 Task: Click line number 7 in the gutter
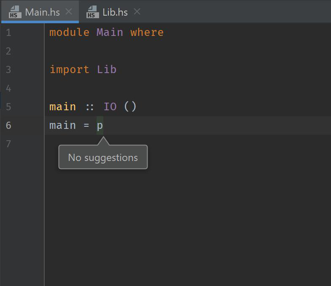pos(9,144)
